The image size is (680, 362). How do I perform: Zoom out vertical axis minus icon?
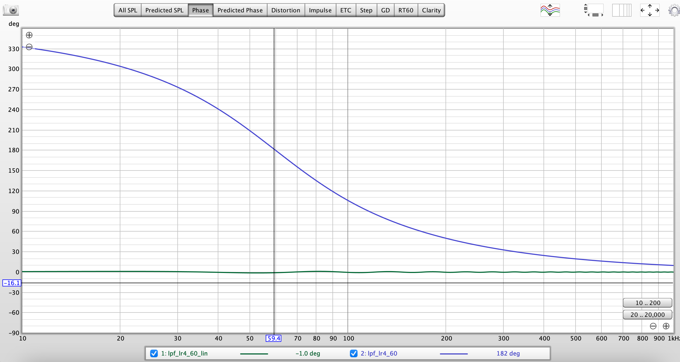(x=29, y=47)
